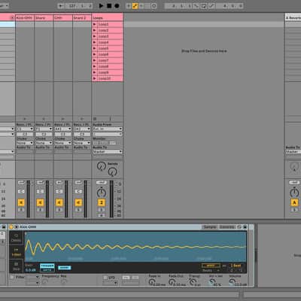Screen dimensions: 301x301
Task: Arm the Loops track for recording
Action: (x=102, y=215)
